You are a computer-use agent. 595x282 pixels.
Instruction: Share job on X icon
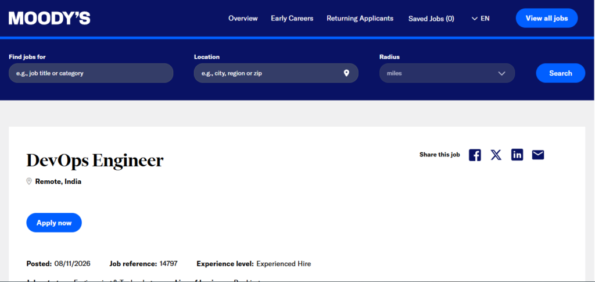point(496,155)
